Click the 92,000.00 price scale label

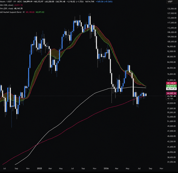pos(172,51)
